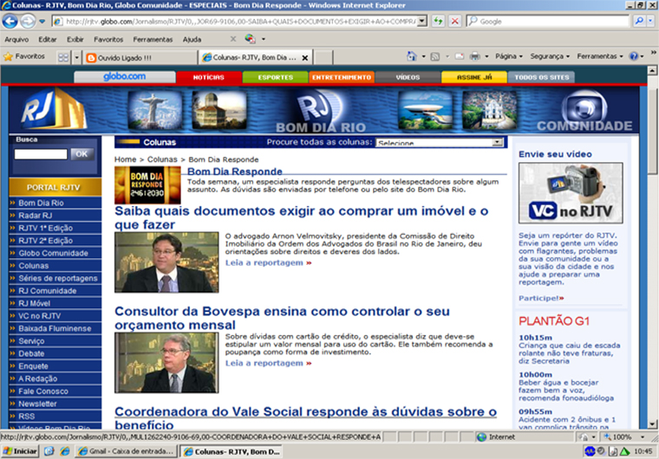Open the recent pages dropdown arrow

pyautogui.click(x=42, y=21)
